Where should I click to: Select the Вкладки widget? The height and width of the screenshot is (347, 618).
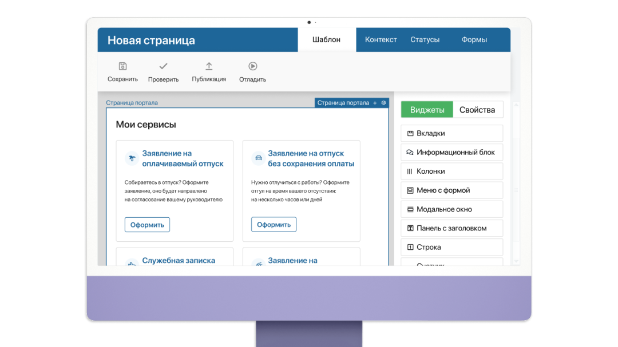(x=451, y=133)
